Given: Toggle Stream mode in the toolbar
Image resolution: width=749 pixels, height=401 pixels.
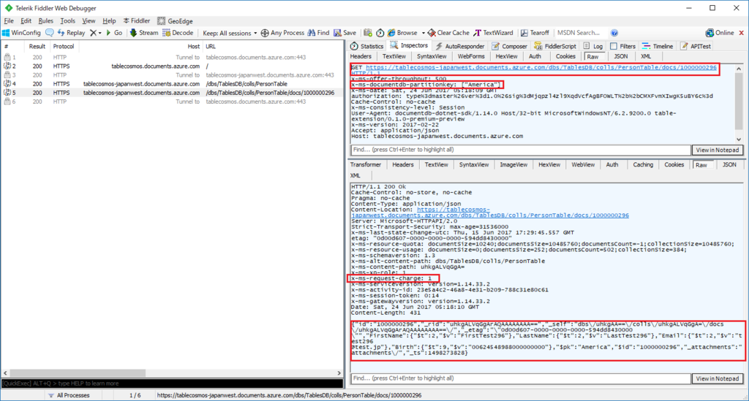Looking at the screenshot, I should click(144, 33).
